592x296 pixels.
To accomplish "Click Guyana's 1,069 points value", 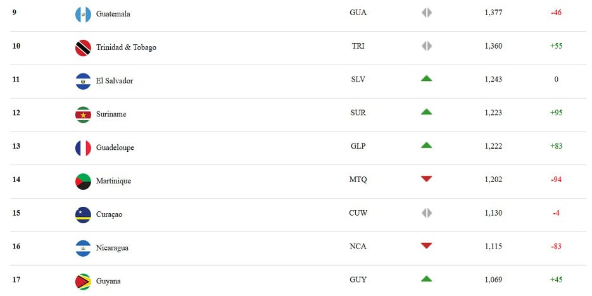I will [x=493, y=280].
